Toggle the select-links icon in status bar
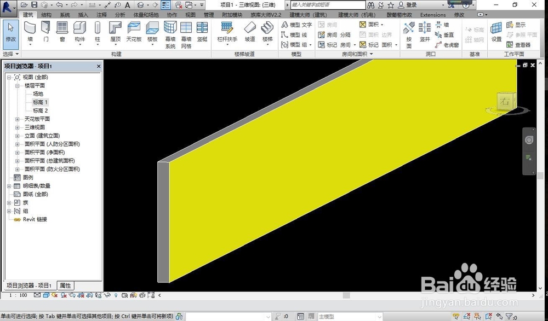548x321 pixels. coord(456,317)
